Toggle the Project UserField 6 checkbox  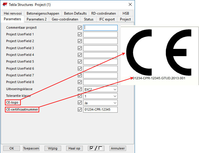[80, 68]
